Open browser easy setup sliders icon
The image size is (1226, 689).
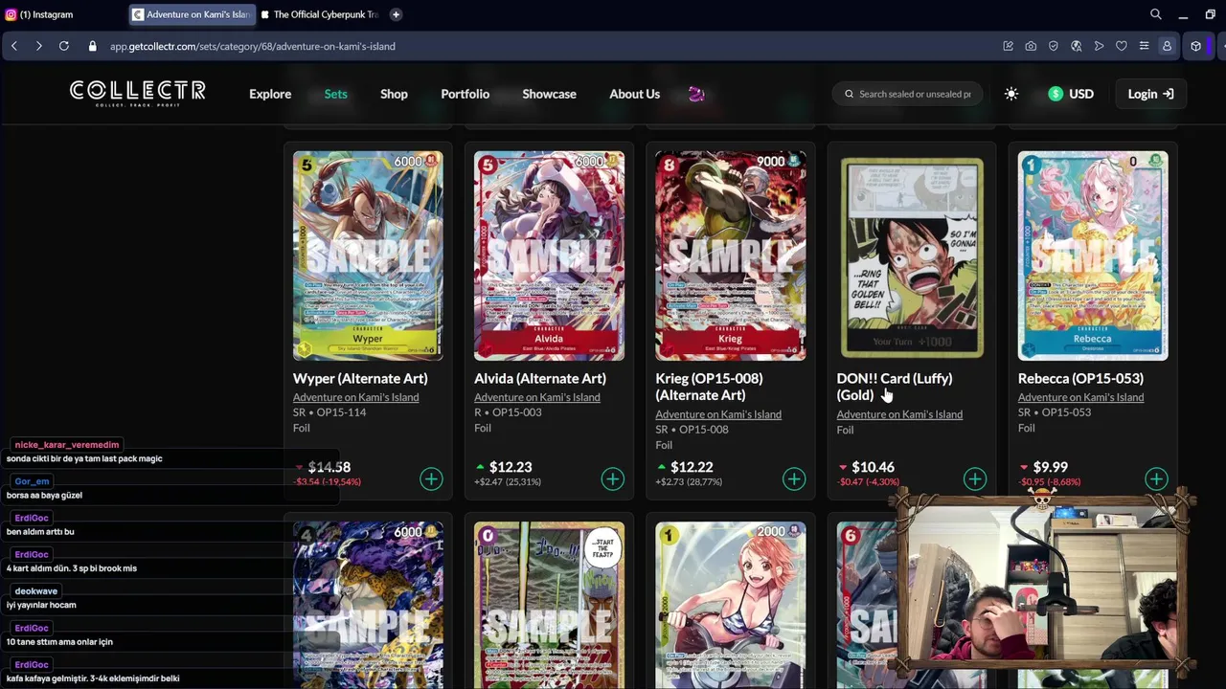(x=1144, y=46)
